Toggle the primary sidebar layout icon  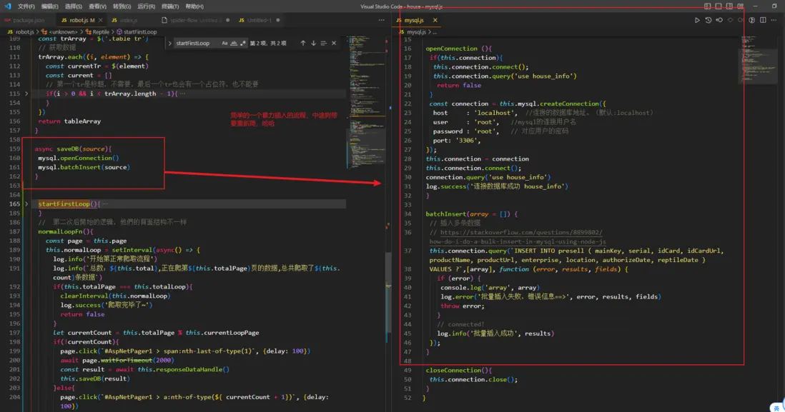click(x=708, y=6)
